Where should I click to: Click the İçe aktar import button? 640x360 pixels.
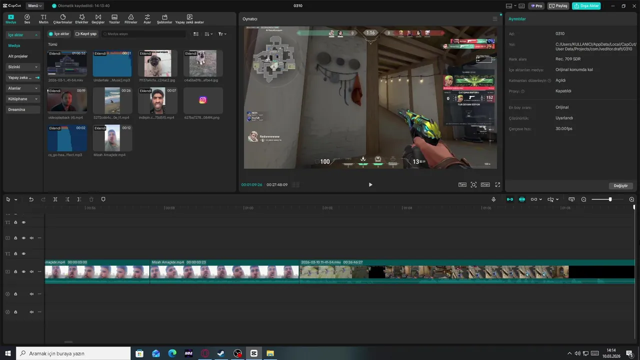[59, 34]
